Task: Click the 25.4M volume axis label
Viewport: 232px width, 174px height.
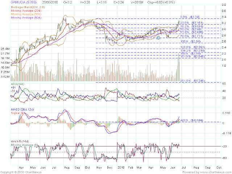Action: click(x=5, y=49)
